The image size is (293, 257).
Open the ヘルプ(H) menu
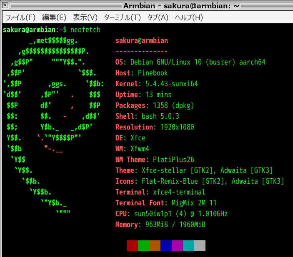[188, 17]
